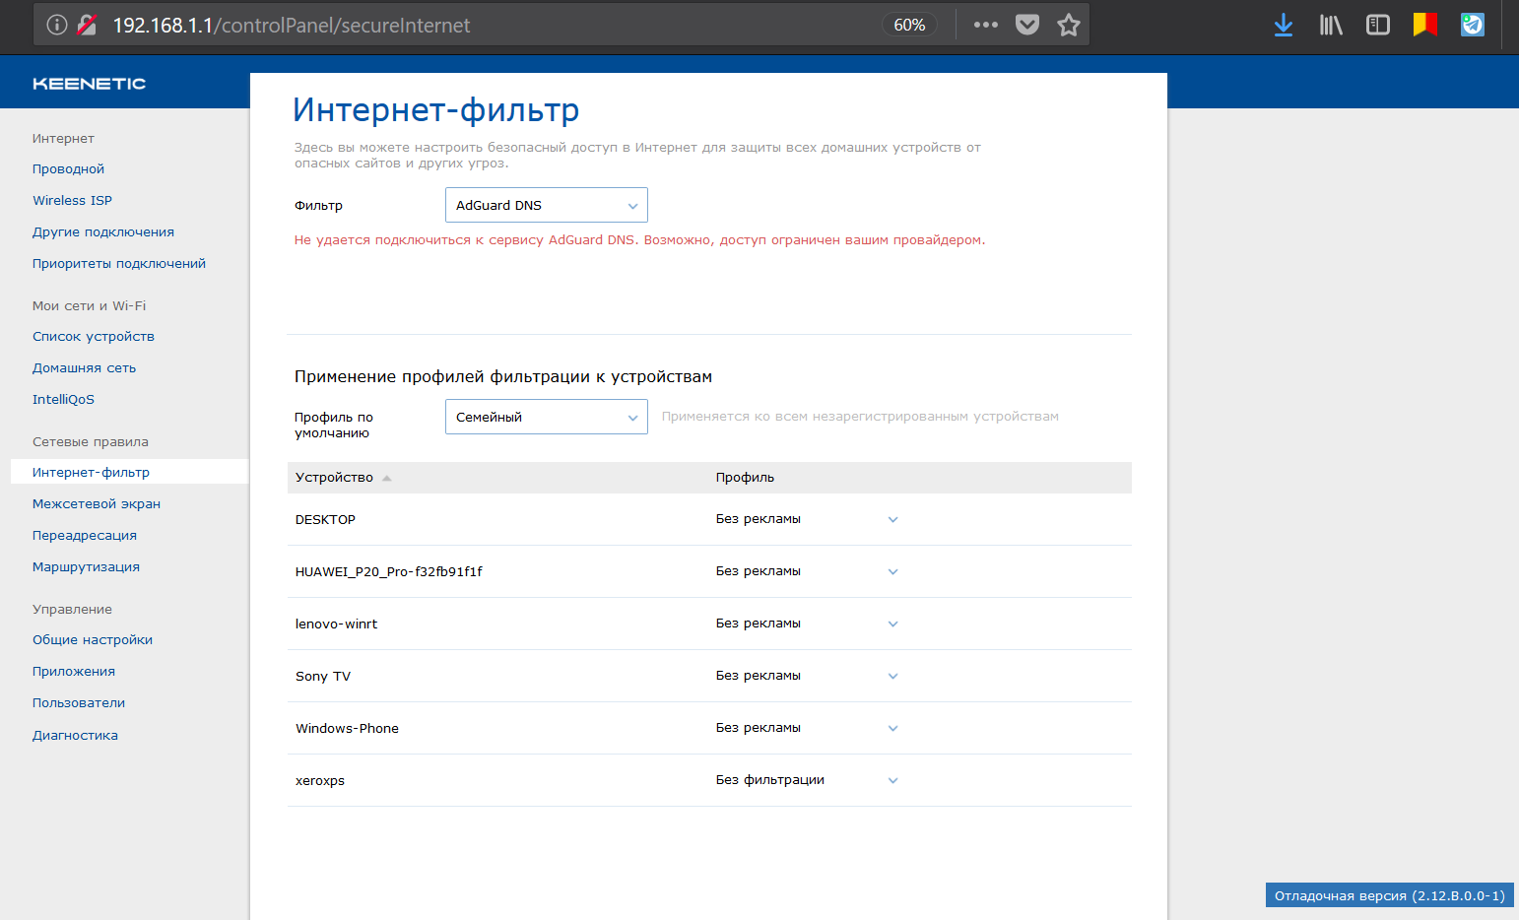
Task: Save page to Pocket icon
Action: click(1027, 25)
